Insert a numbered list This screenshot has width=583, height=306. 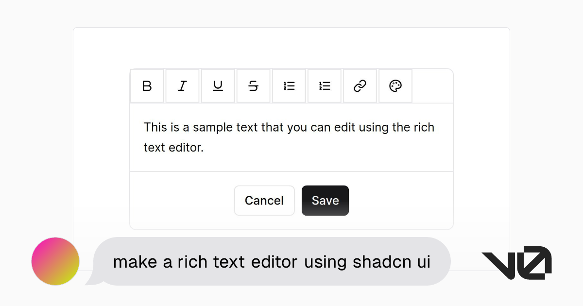324,85
